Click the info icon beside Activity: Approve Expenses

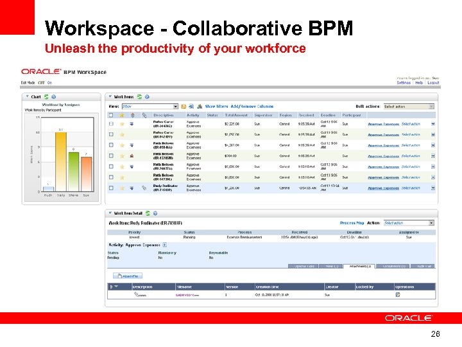pos(165,245)
